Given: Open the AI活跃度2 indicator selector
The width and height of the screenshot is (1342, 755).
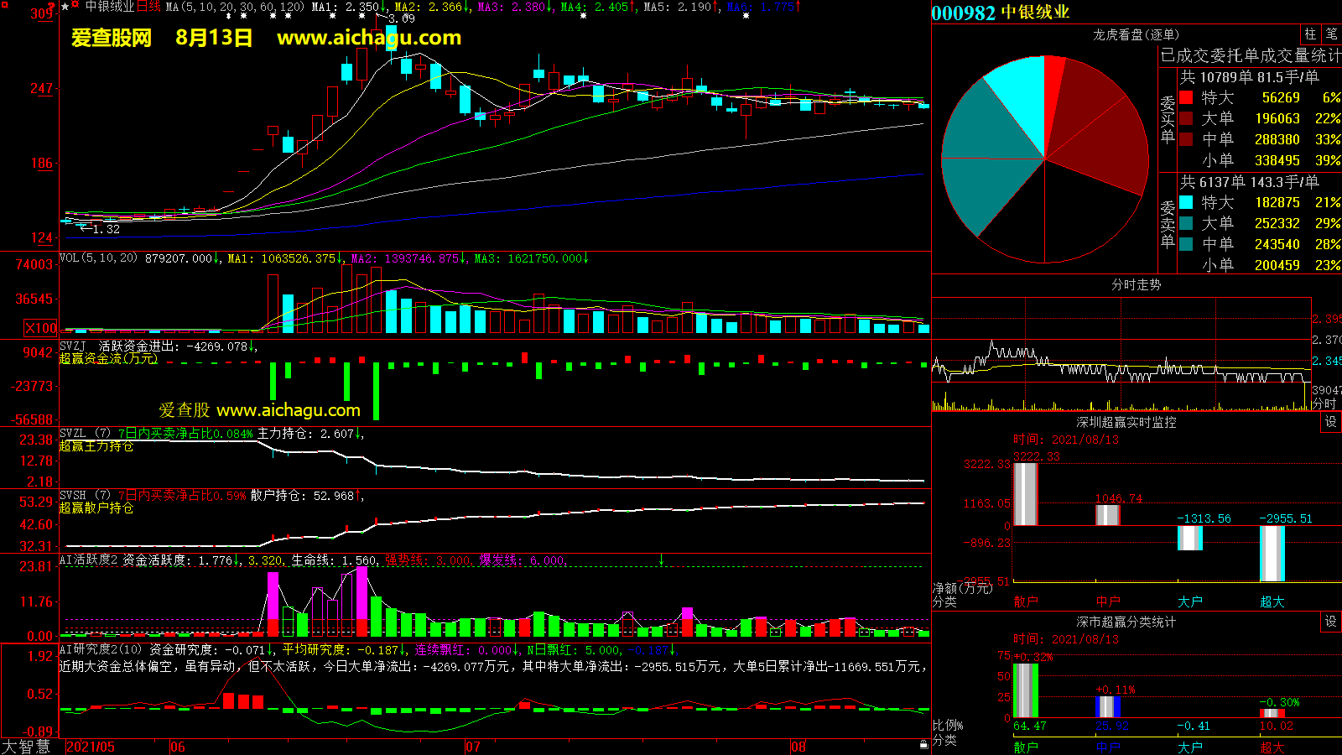Looking at the screenshot, I should click(x=88, y=560).
